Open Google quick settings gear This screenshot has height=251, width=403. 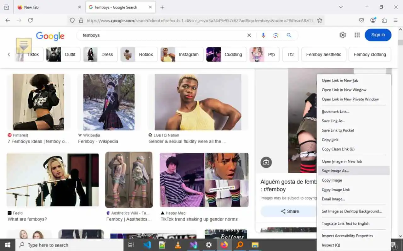[x=343, y=35]
